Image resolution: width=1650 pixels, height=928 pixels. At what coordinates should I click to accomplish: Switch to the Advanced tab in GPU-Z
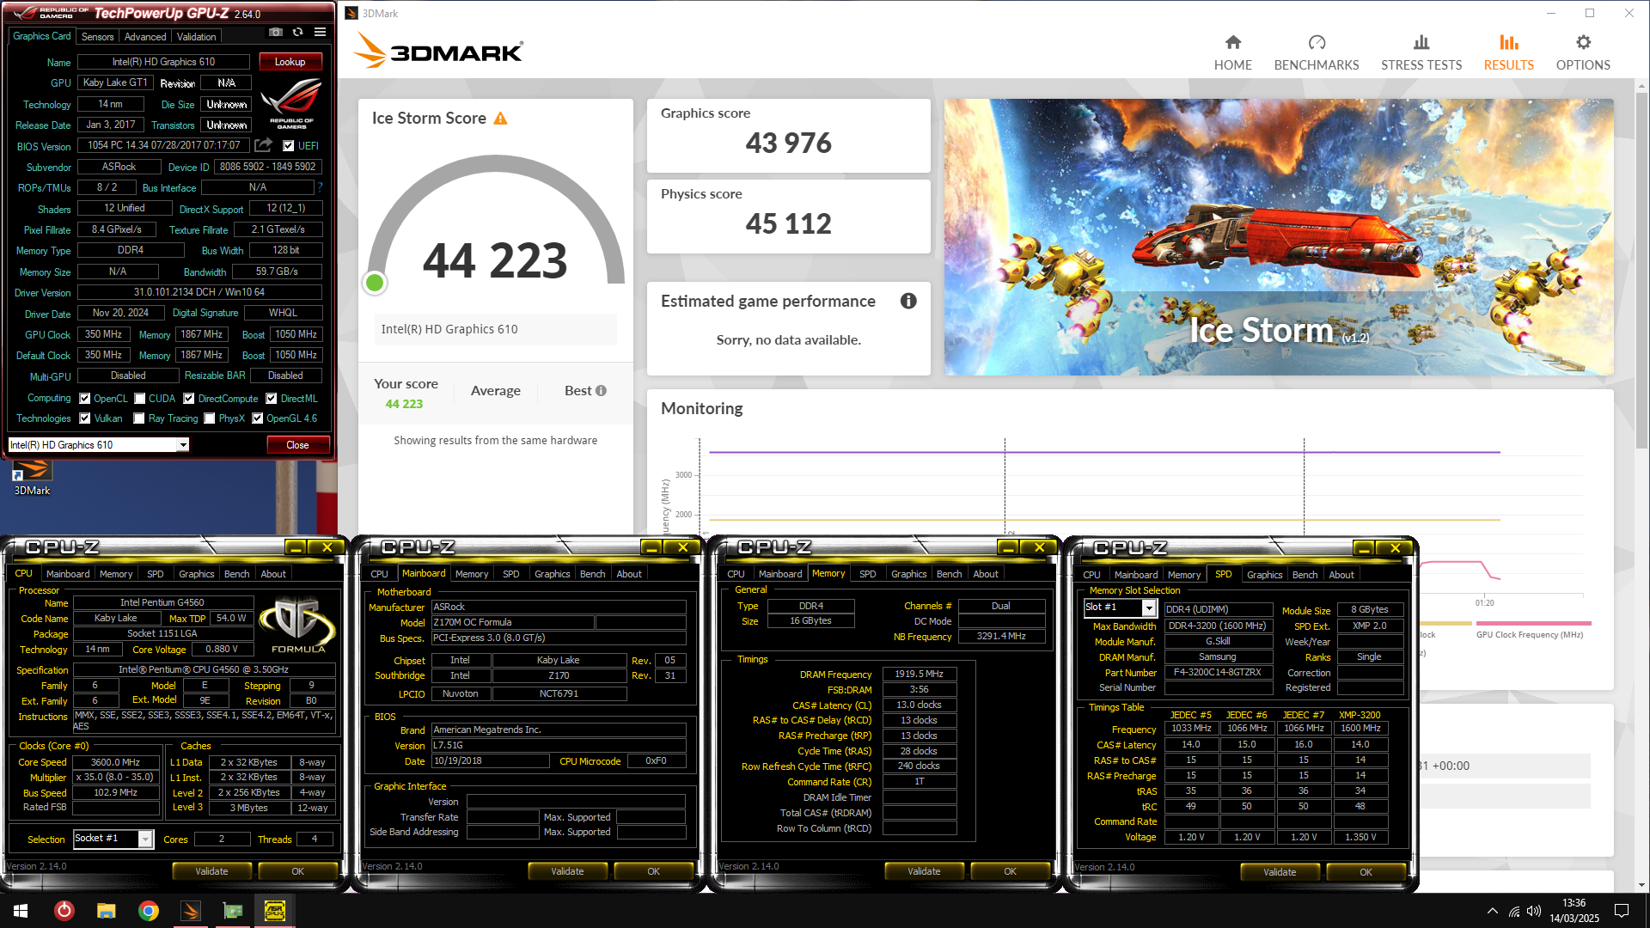click(x=145, y=37)
